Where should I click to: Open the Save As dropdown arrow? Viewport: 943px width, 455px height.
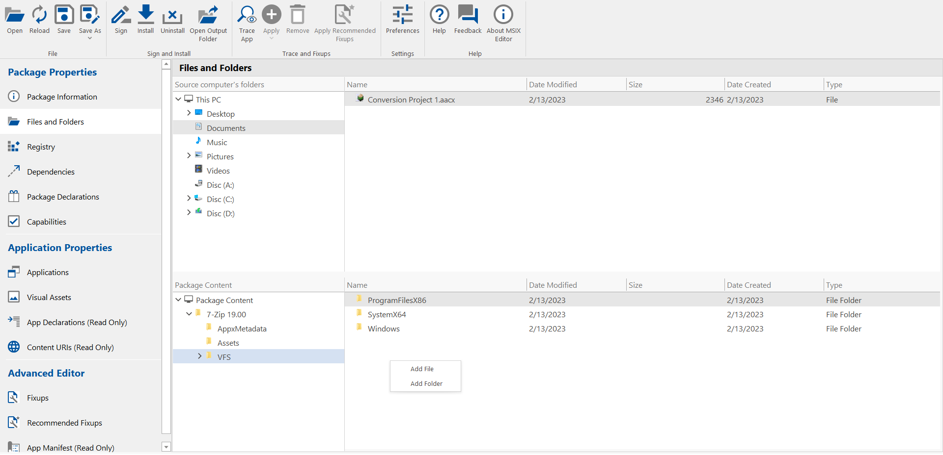click(x=90, y=38)
